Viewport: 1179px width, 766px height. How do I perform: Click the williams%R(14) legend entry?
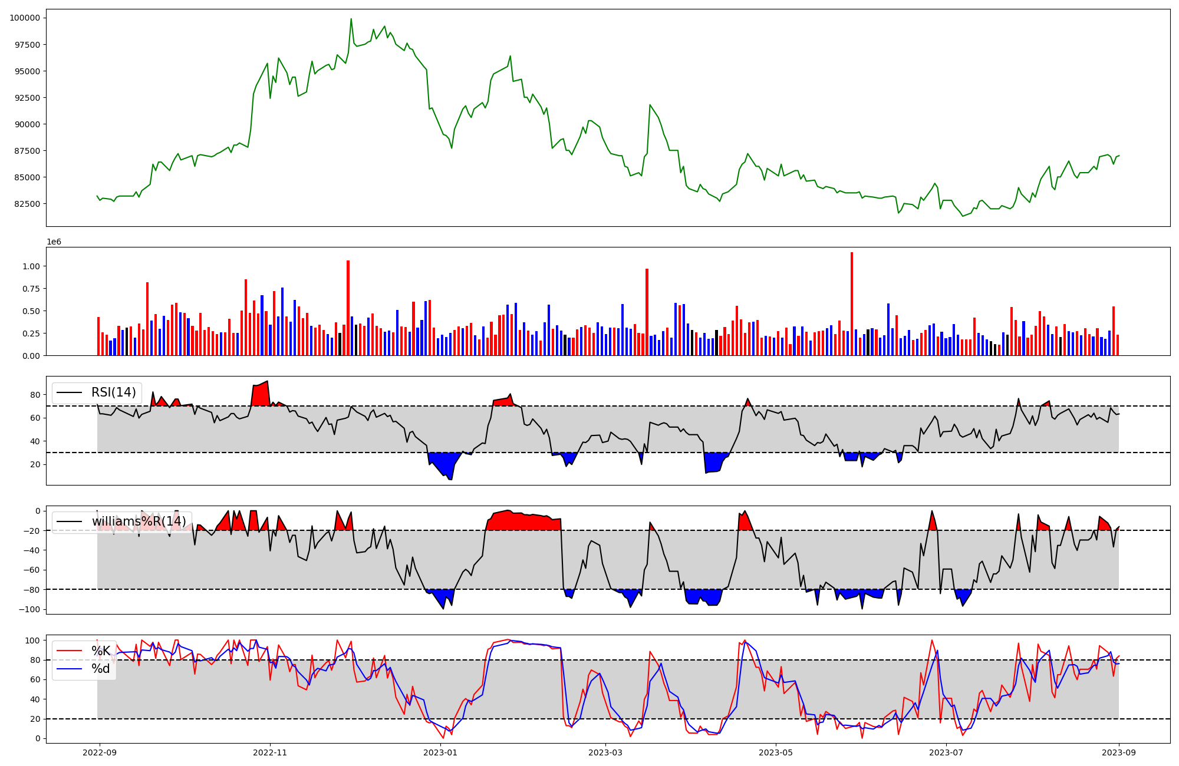coord(139,521)
